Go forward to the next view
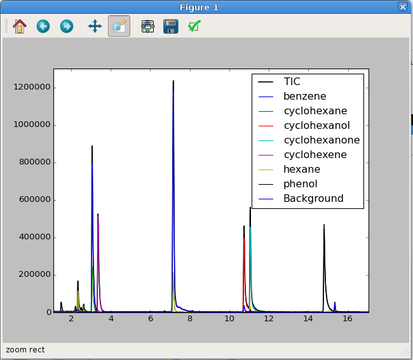Screen dimensions: 413x360 67,26
